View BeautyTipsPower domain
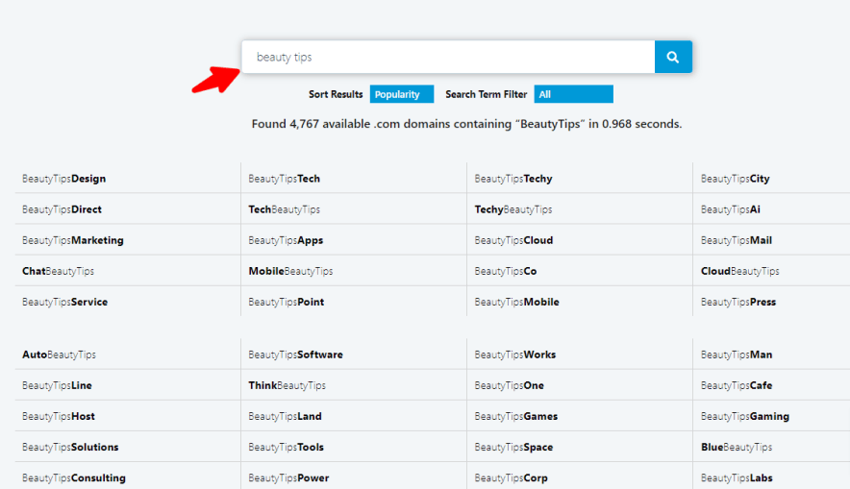This screenshot has width=850, height=489. (288, 478)
